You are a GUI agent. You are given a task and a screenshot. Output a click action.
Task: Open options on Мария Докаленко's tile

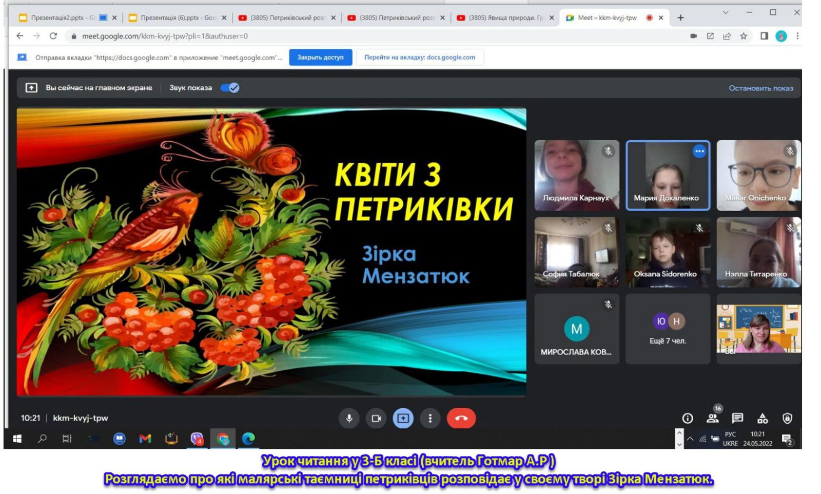699,151
